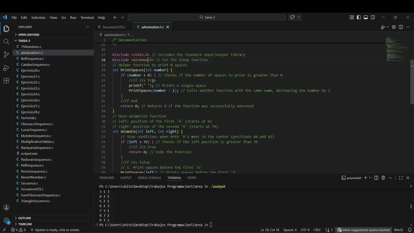Expand the Open Editors section
Image resolution: width=414 pixels, height=233 pixels.
tap(29, 35)
